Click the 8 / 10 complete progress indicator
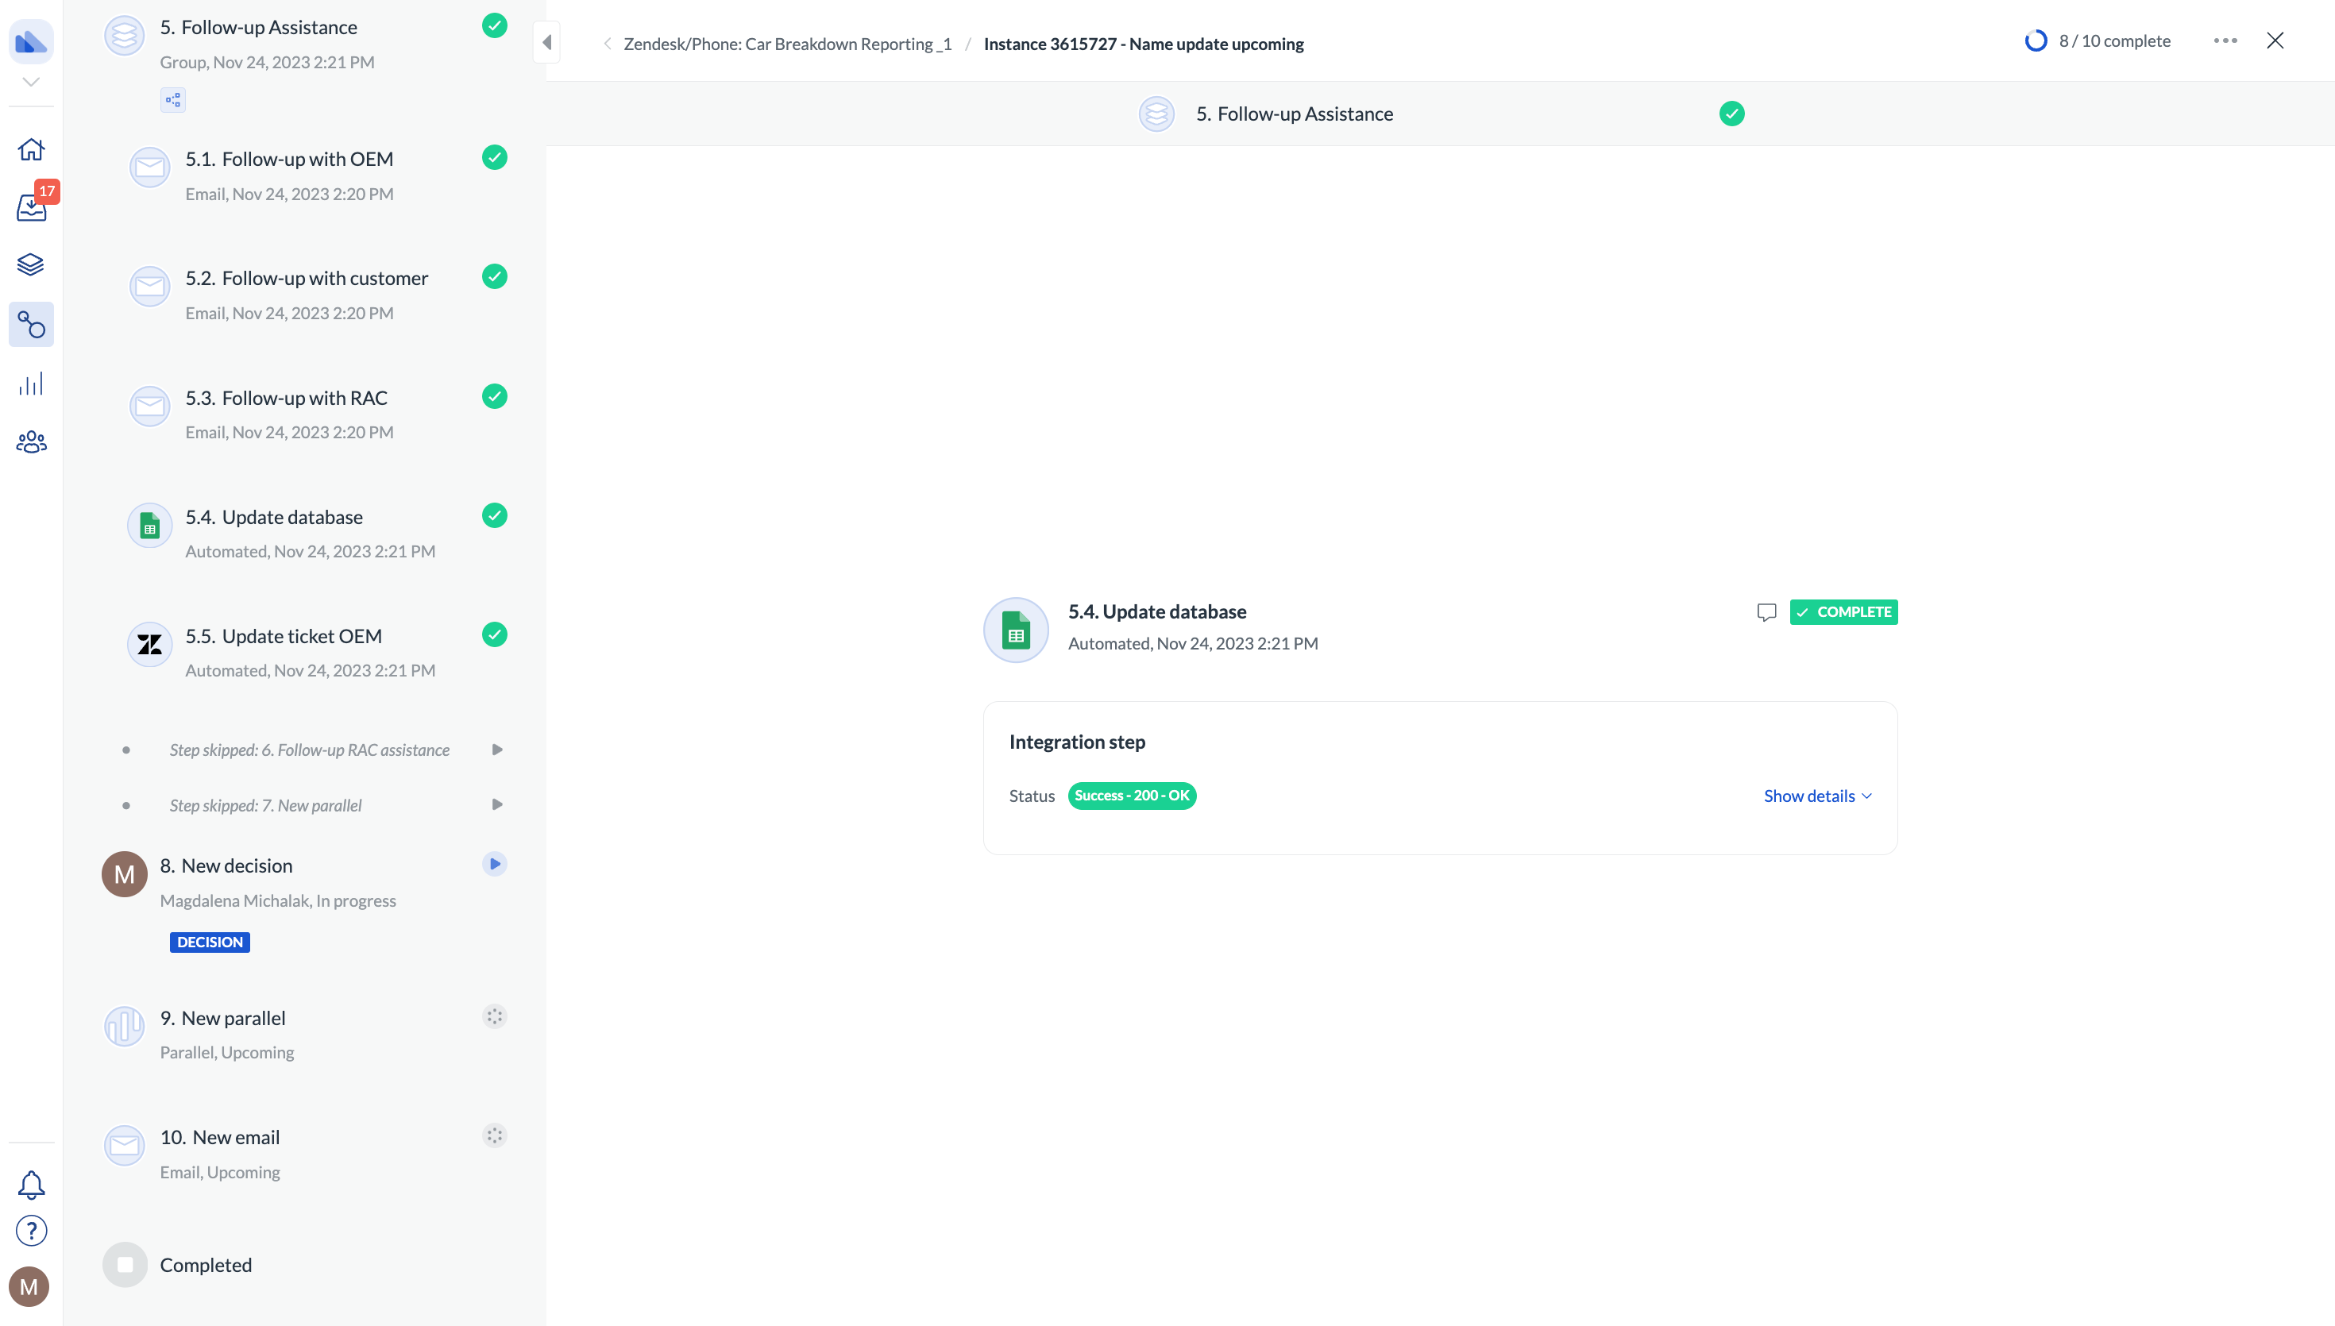2335x1326 pixels. tap(2098, 41)
